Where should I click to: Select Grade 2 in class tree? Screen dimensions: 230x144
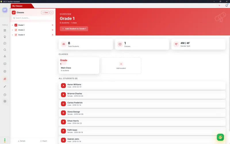(32, 30)
